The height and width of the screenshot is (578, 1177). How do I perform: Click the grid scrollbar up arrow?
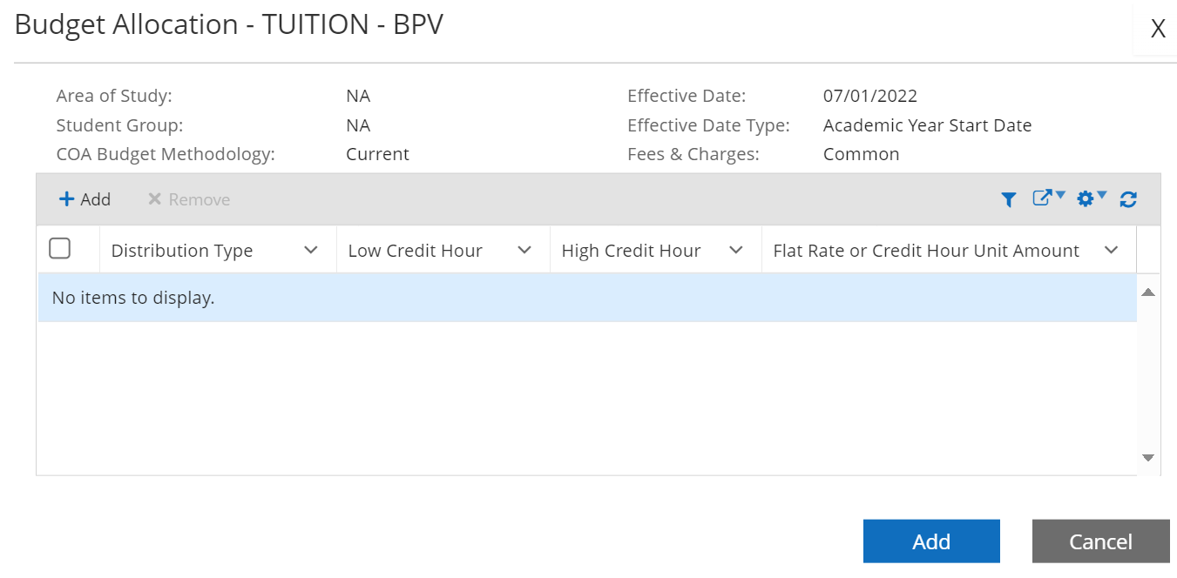[x=1147, y=292]
